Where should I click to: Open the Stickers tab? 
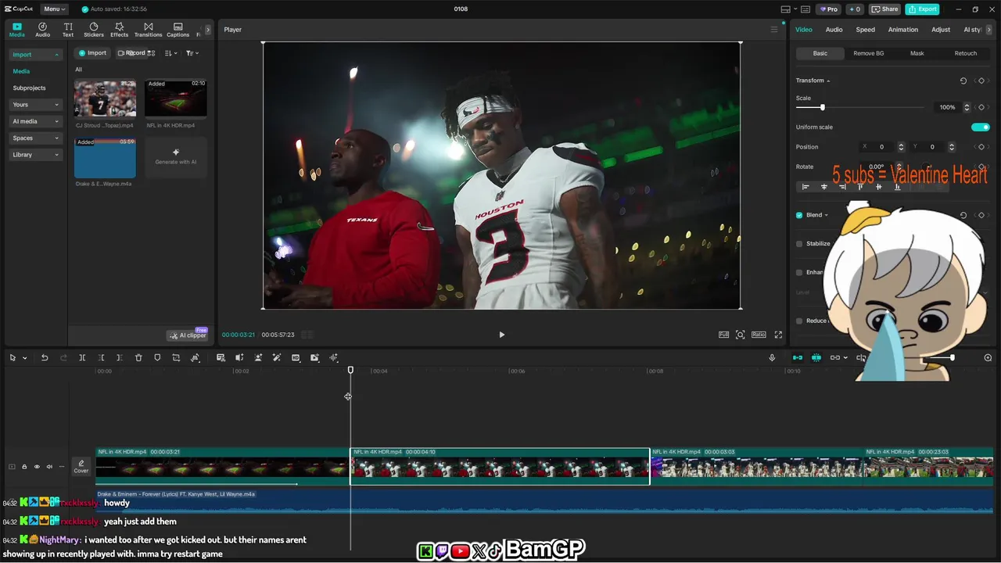94,30
